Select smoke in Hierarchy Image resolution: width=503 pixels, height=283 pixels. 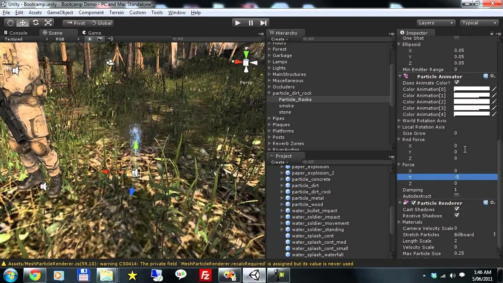286,106
